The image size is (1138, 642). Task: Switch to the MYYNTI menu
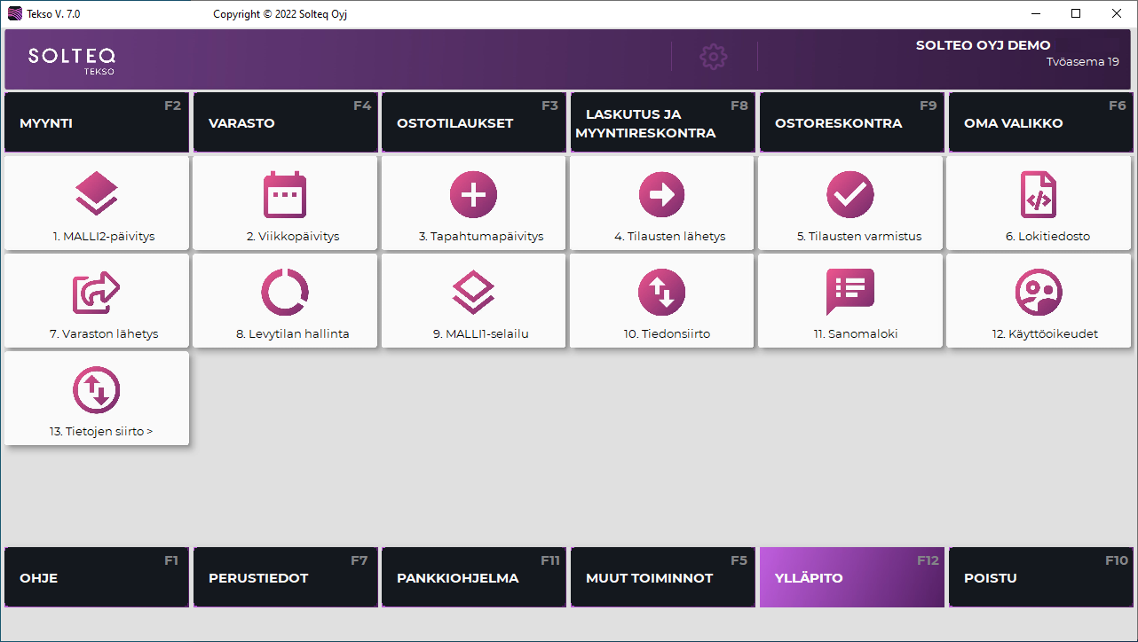(x=97, y=123)
